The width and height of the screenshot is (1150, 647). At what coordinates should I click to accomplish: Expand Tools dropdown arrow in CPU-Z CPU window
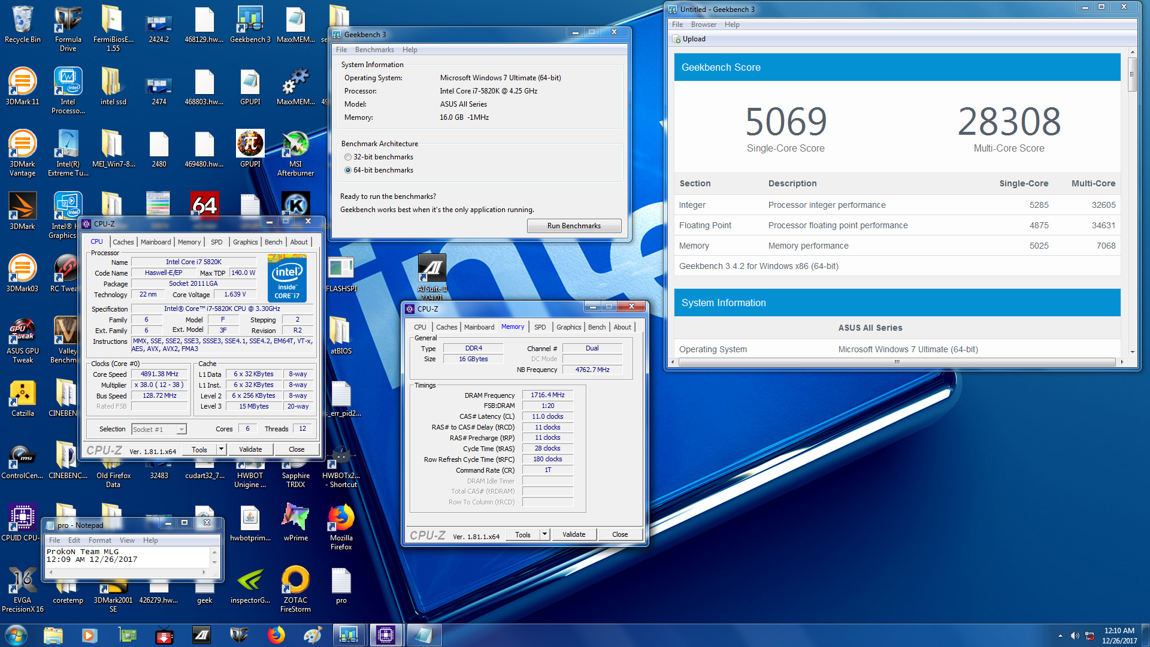pos(221,449)
